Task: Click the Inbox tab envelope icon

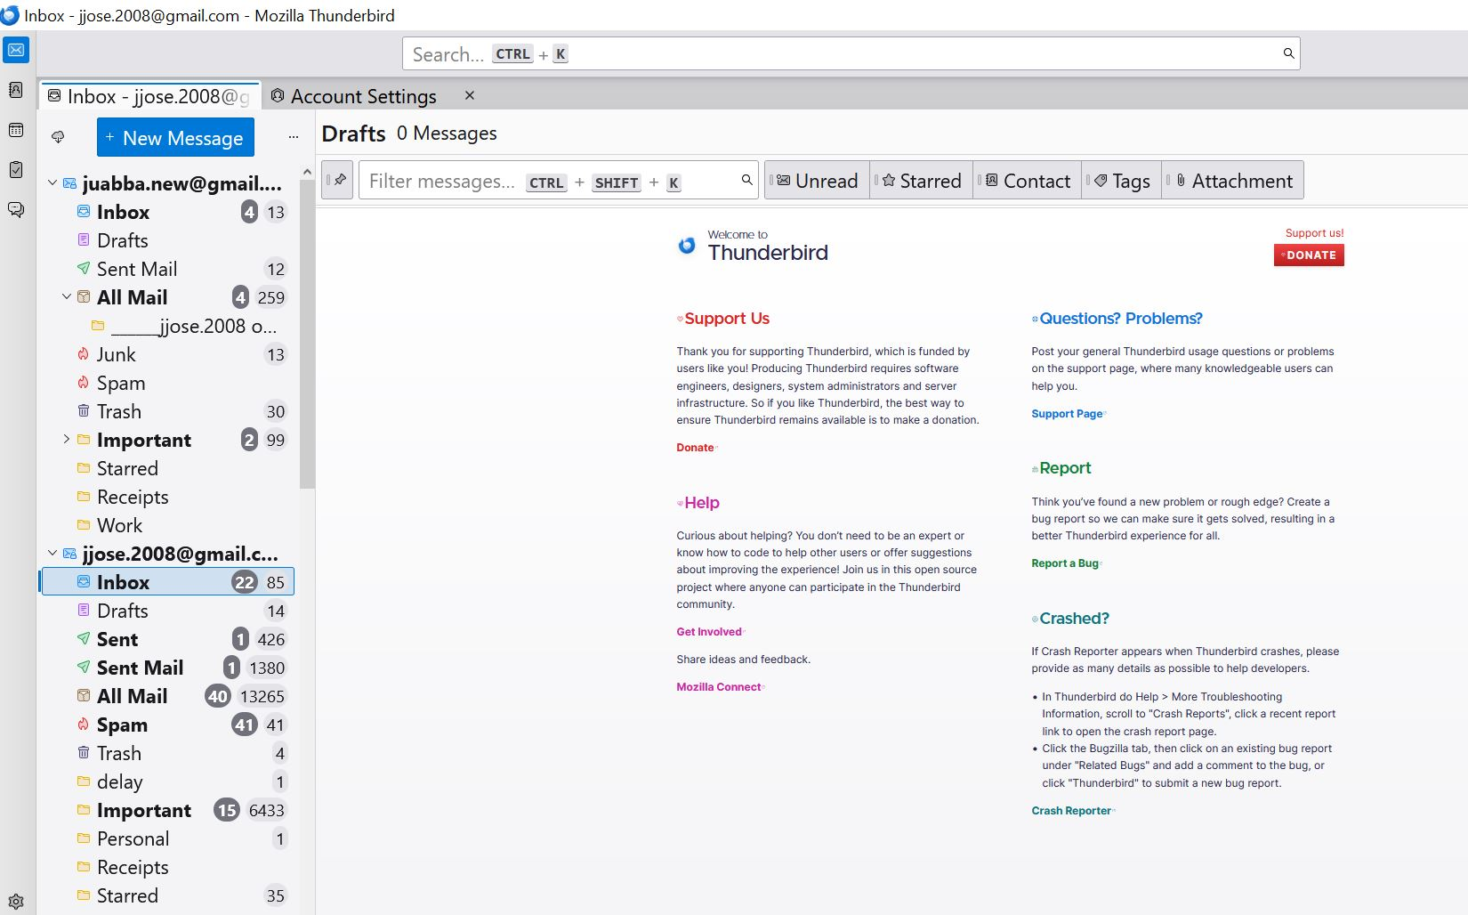Action: (x=54, y=95)
